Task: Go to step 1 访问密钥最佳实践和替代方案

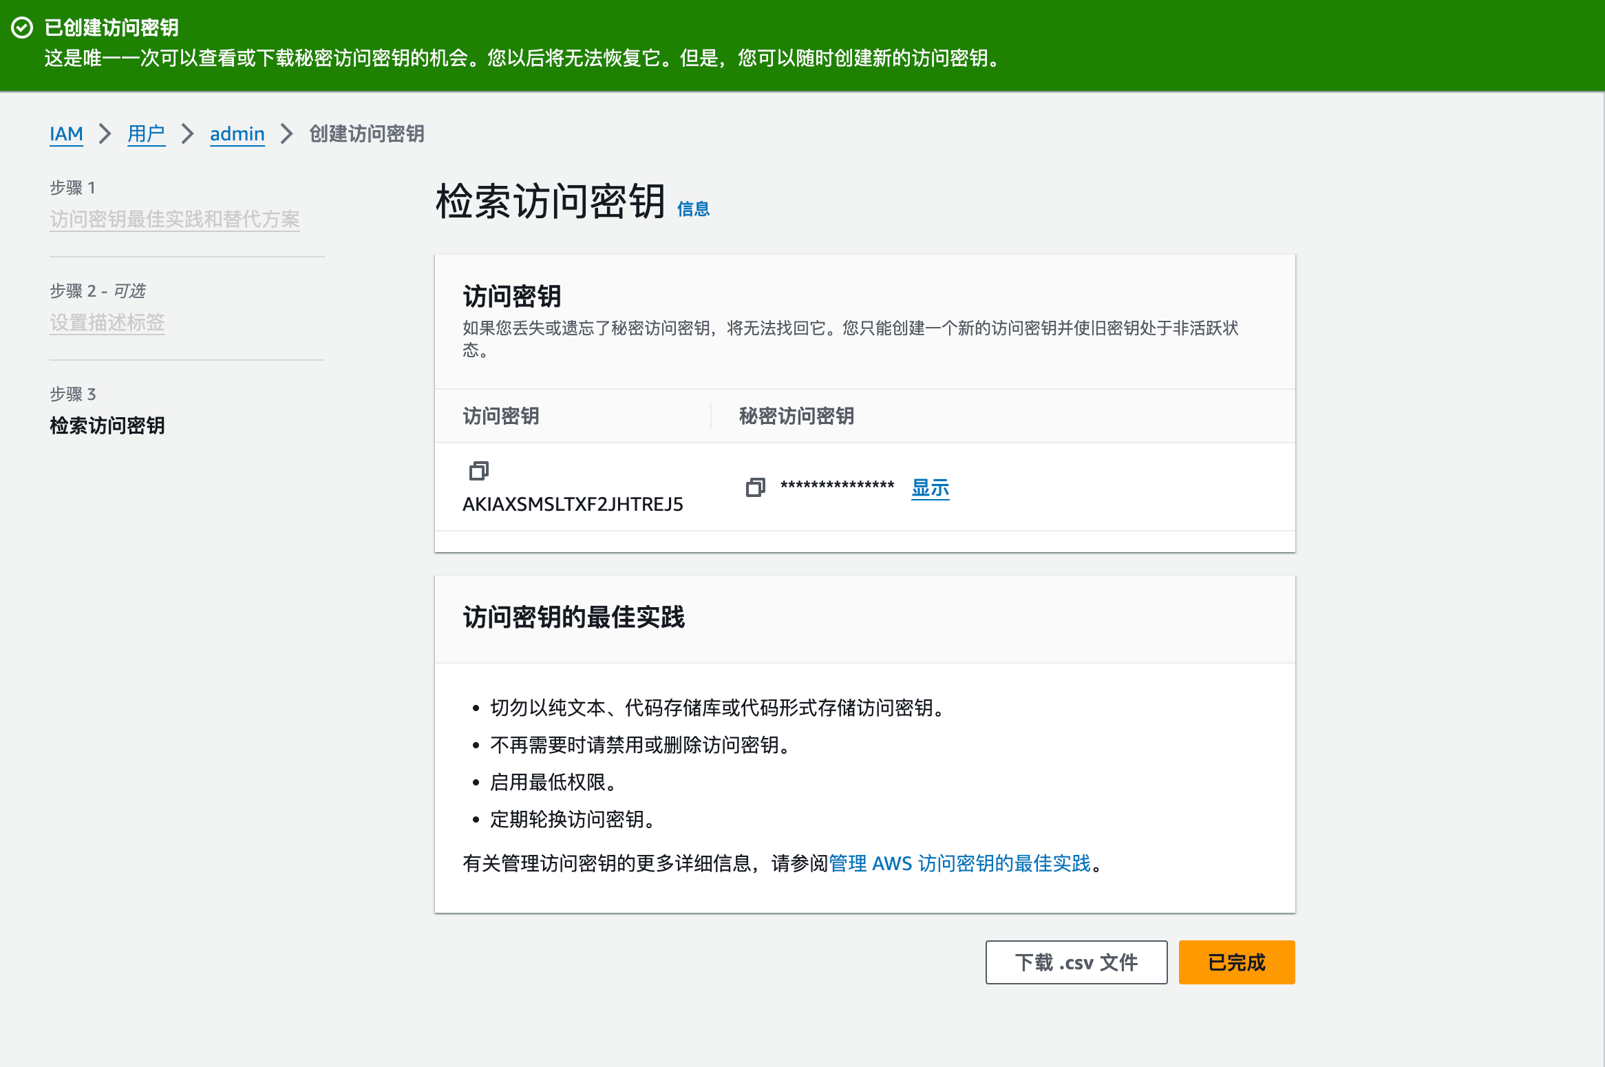Action: 175,219
